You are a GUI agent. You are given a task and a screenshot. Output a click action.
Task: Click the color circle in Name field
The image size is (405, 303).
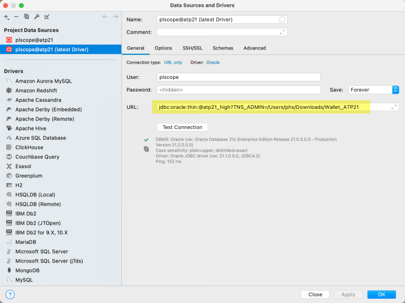282,19
